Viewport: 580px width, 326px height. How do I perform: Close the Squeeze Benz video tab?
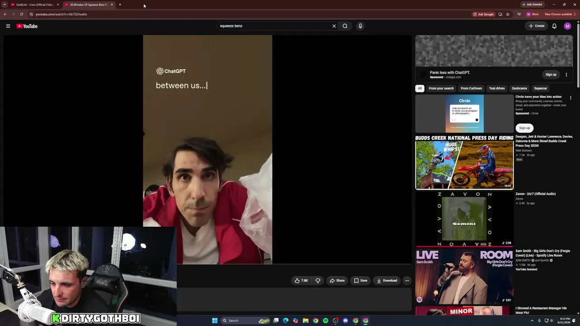(112, 5)
